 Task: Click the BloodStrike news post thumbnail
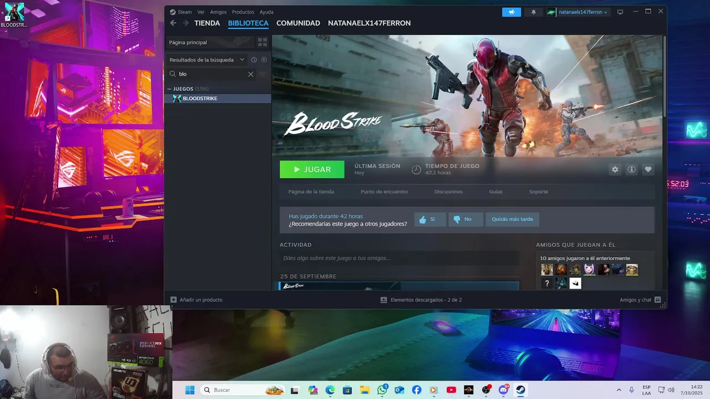point(399,286)
